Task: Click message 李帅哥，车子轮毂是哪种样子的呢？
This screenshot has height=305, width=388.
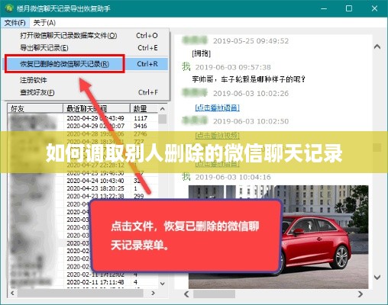Action: tap(249, 79)
